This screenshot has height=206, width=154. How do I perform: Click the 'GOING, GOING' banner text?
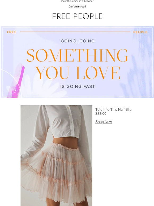(x=78, y=41)
